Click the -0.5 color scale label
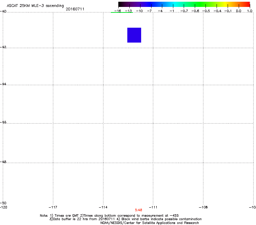This screenshot has width=256, height=225. (206, 11)
